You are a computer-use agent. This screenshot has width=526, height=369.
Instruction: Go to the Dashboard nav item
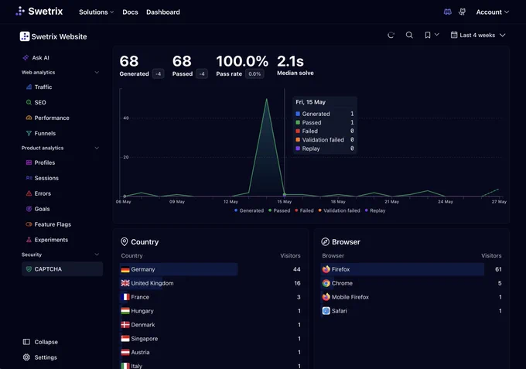pos(163,12)
